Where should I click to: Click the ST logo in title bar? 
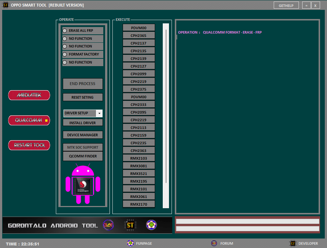(5, 5)
